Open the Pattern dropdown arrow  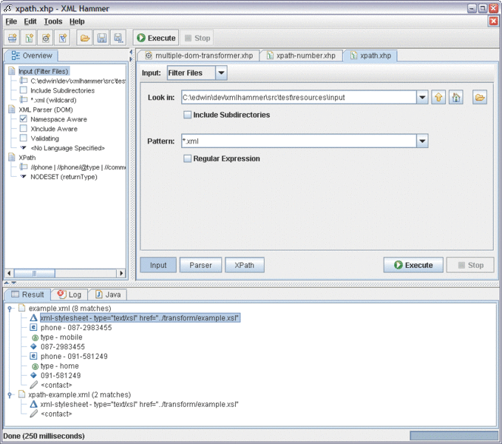(x=422, y=141)
